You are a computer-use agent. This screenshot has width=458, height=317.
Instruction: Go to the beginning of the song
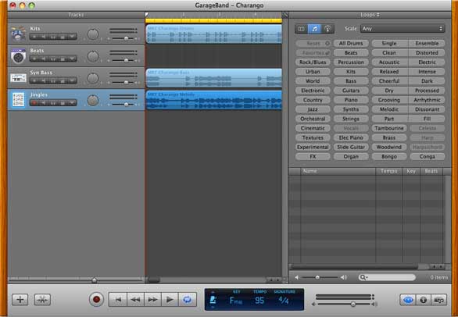coord(118,300)
